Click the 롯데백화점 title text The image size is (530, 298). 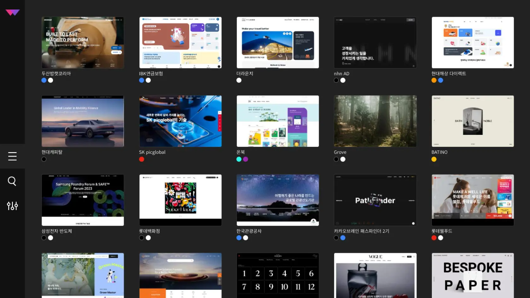pos(149,231)
